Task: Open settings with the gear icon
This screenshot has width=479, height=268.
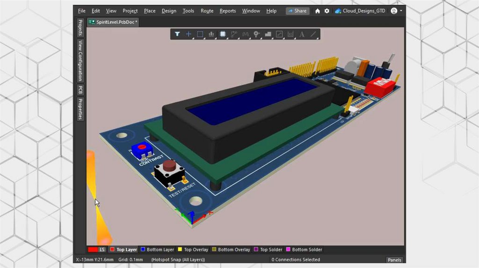Action: 327,11
